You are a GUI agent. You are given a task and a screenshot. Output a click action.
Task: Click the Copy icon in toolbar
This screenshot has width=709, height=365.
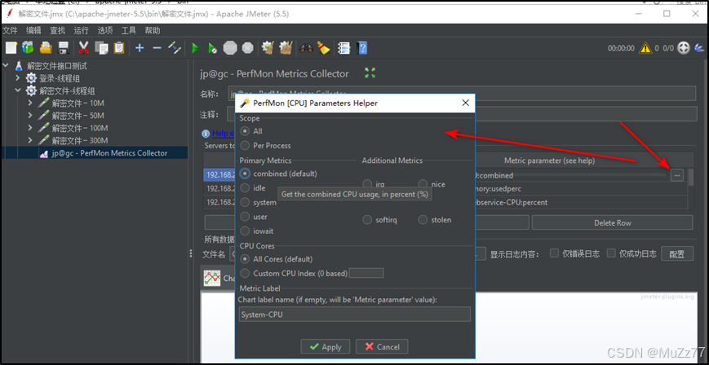pyautogui.click(x=101, y=48)
